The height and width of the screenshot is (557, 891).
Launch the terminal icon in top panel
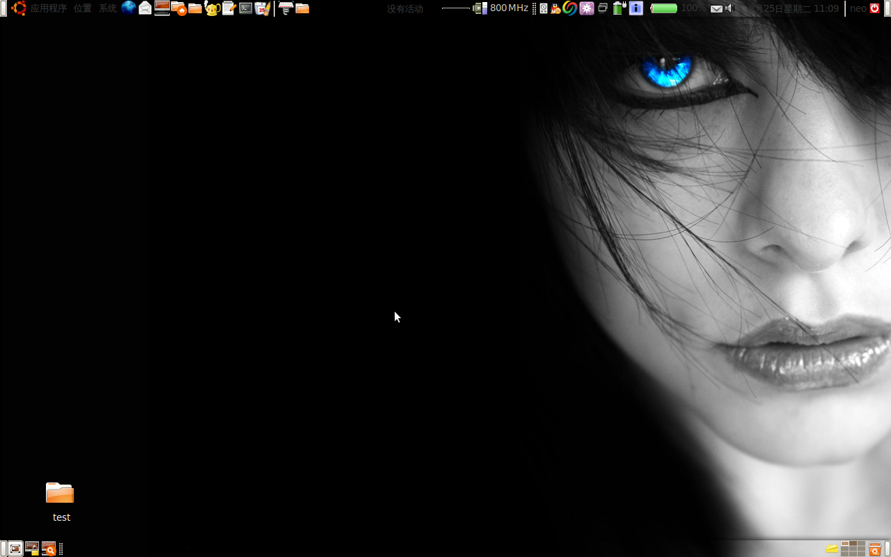(x=246, y=8)
